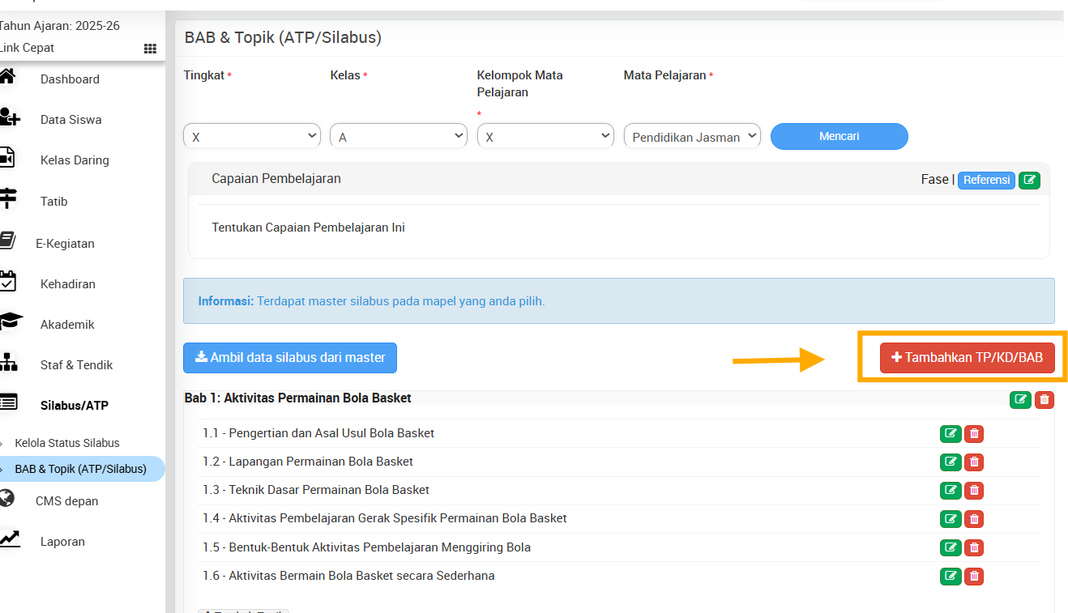The image size is (1068, 613).
Task: Delete topic 1.2 Lapangan Permainan Bola Basket
Action: (974, 462)
